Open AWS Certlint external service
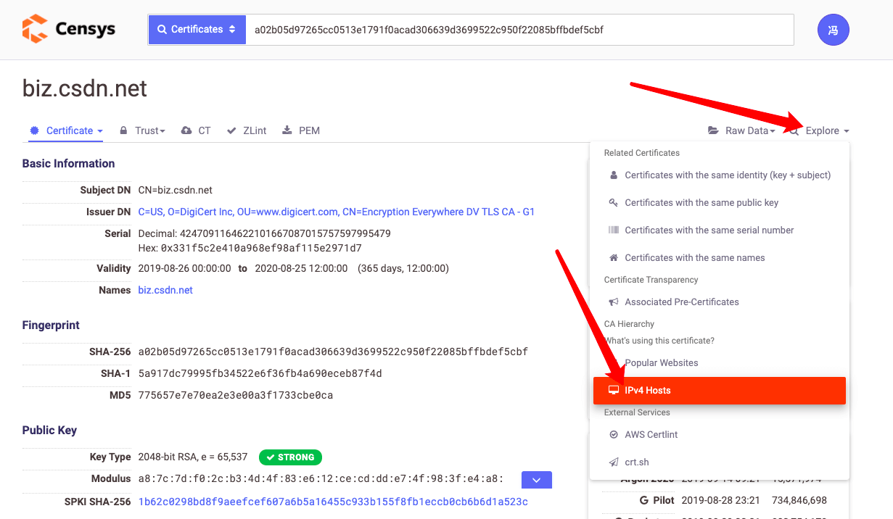This screenshot has width=893, height=519. pyautogui.click(x=720, y=434)
